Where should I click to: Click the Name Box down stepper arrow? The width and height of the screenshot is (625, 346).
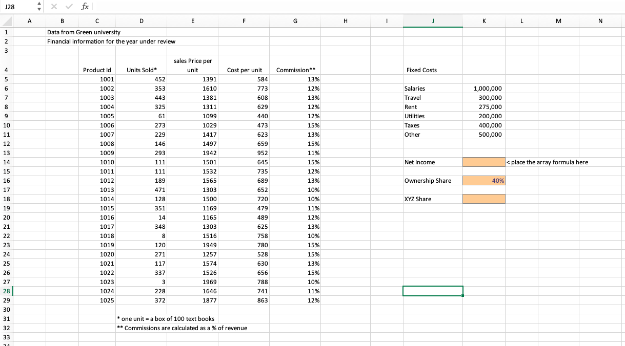(x=38, y=9)
